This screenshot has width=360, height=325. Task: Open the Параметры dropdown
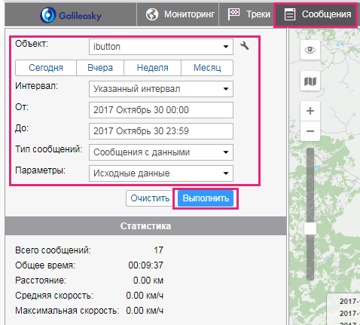coord(161,173)
